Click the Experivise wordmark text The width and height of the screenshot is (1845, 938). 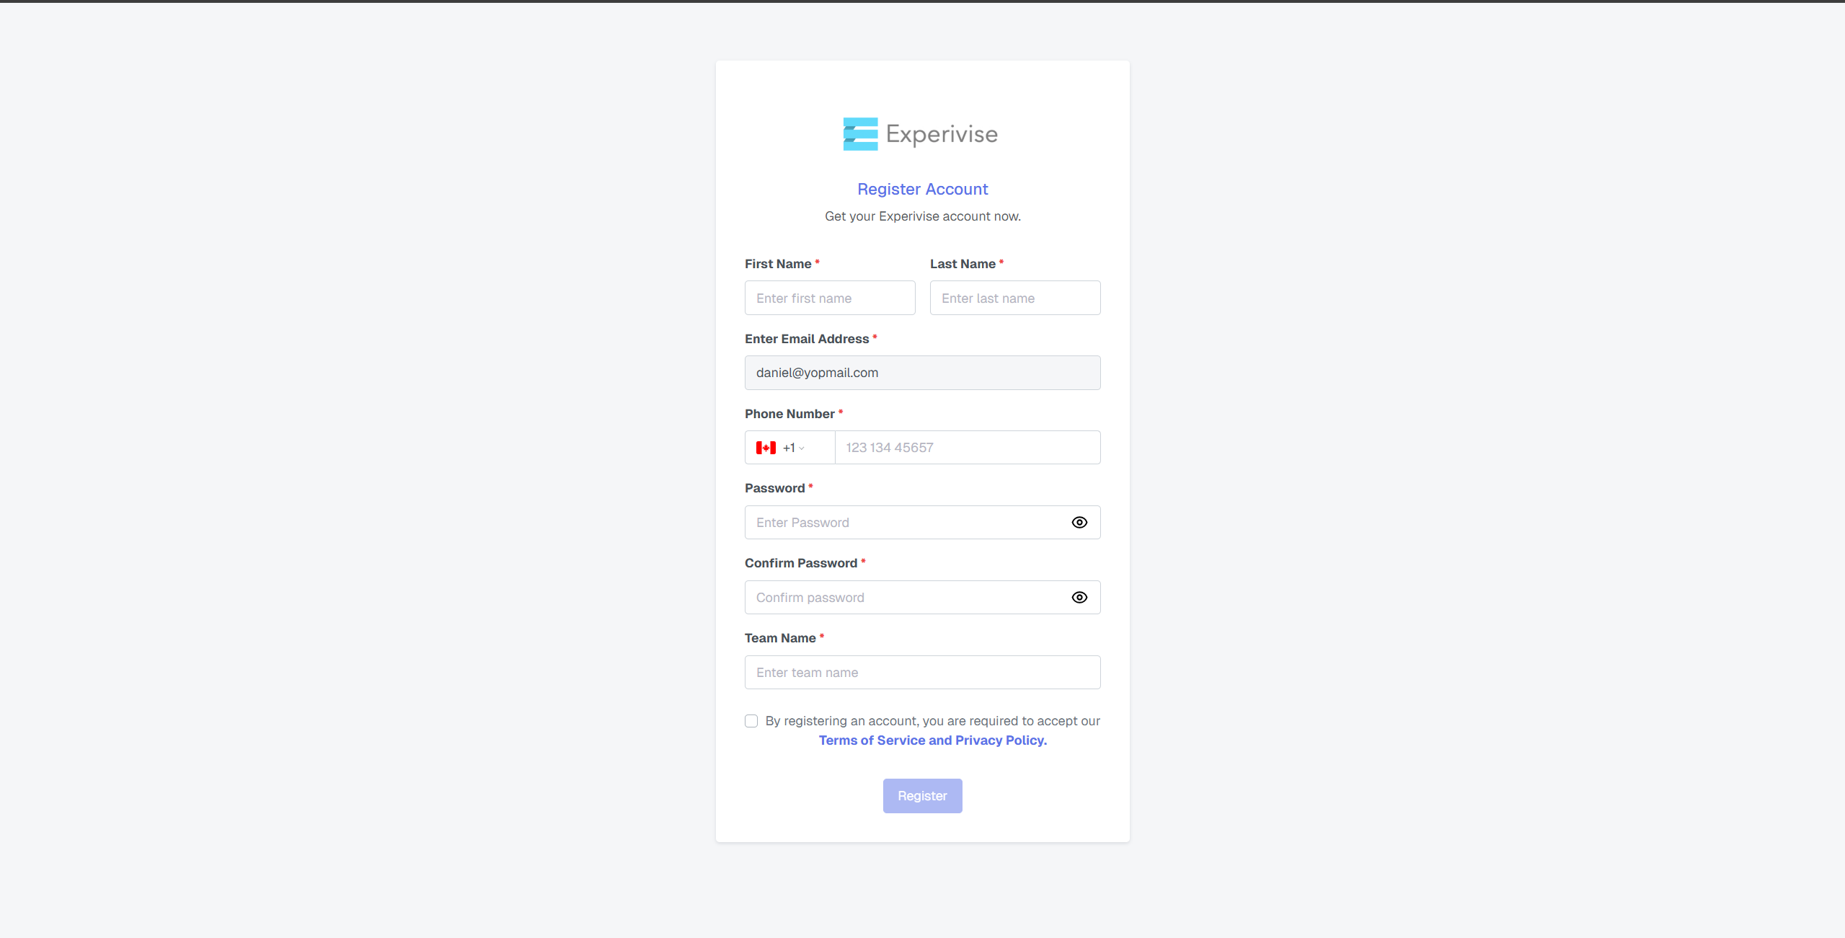(x=941, y=134)
